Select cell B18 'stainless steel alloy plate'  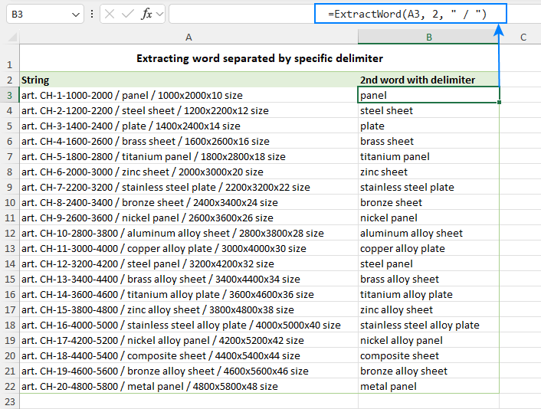428,325
